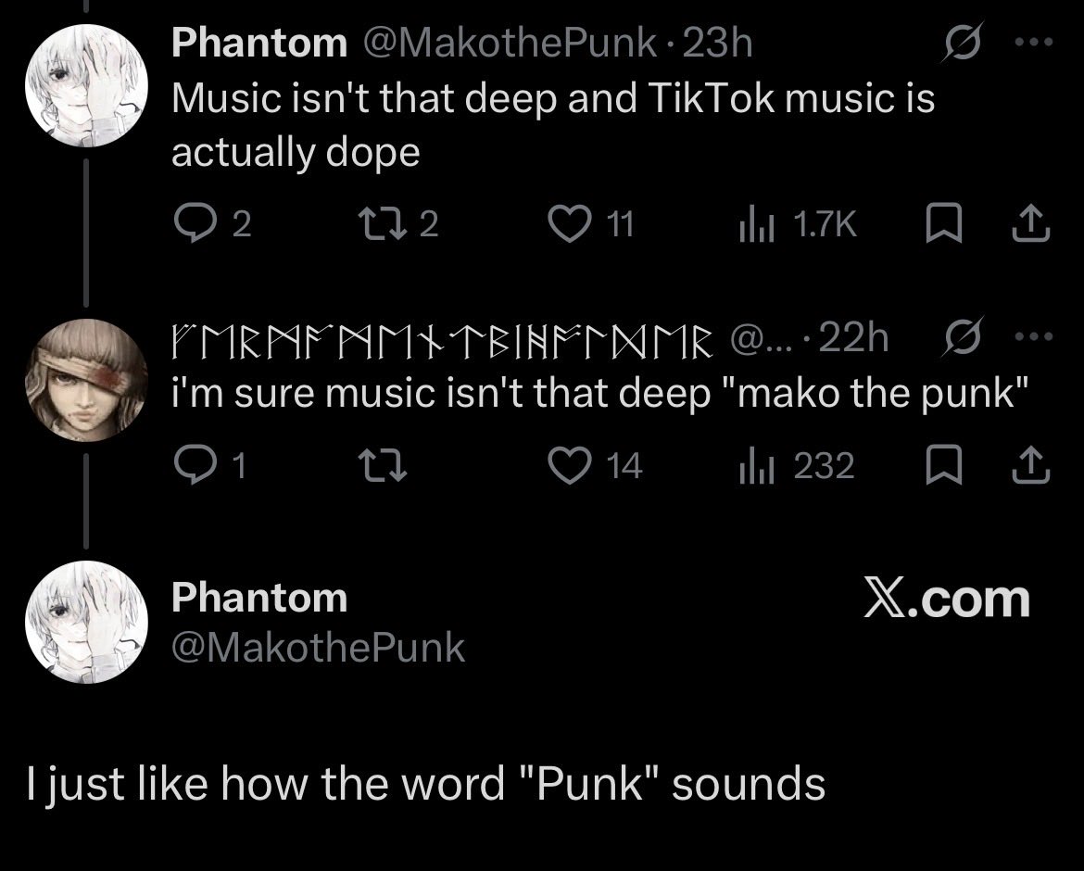Reply to Phantom's TikTok music tweet
This screenshot has width=1084, height=871.
tap(211, 223)
